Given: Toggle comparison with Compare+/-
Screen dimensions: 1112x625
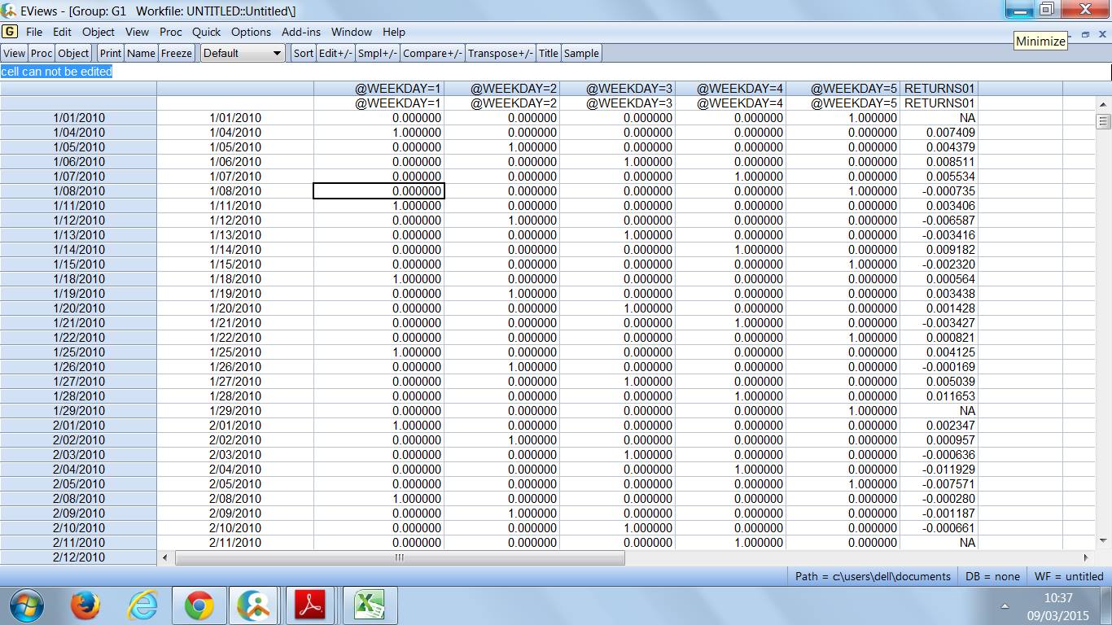Looking at the screenshot, I should 432,53.
